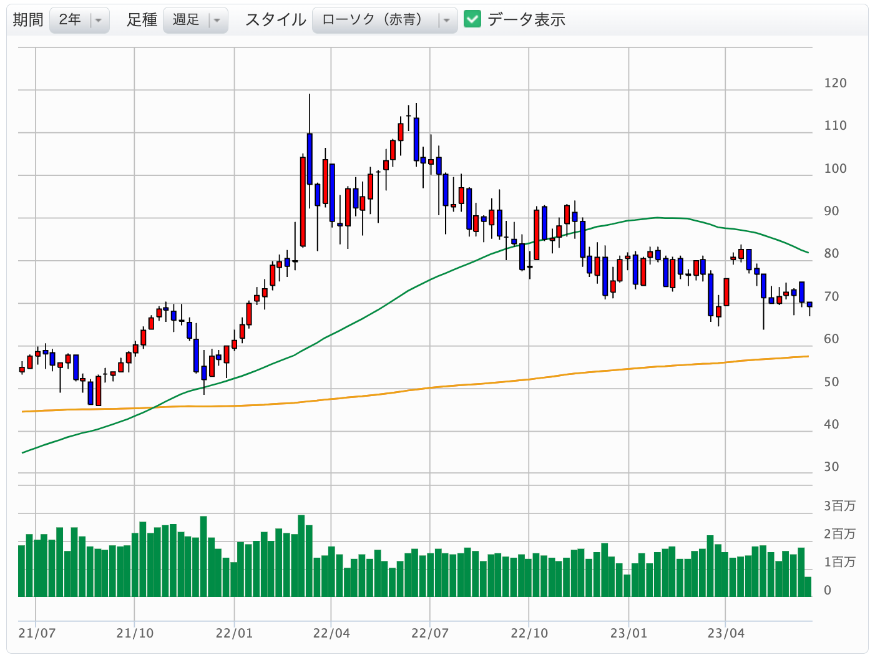Click the last short volume bar at right edge

click(x=808, y=587)
